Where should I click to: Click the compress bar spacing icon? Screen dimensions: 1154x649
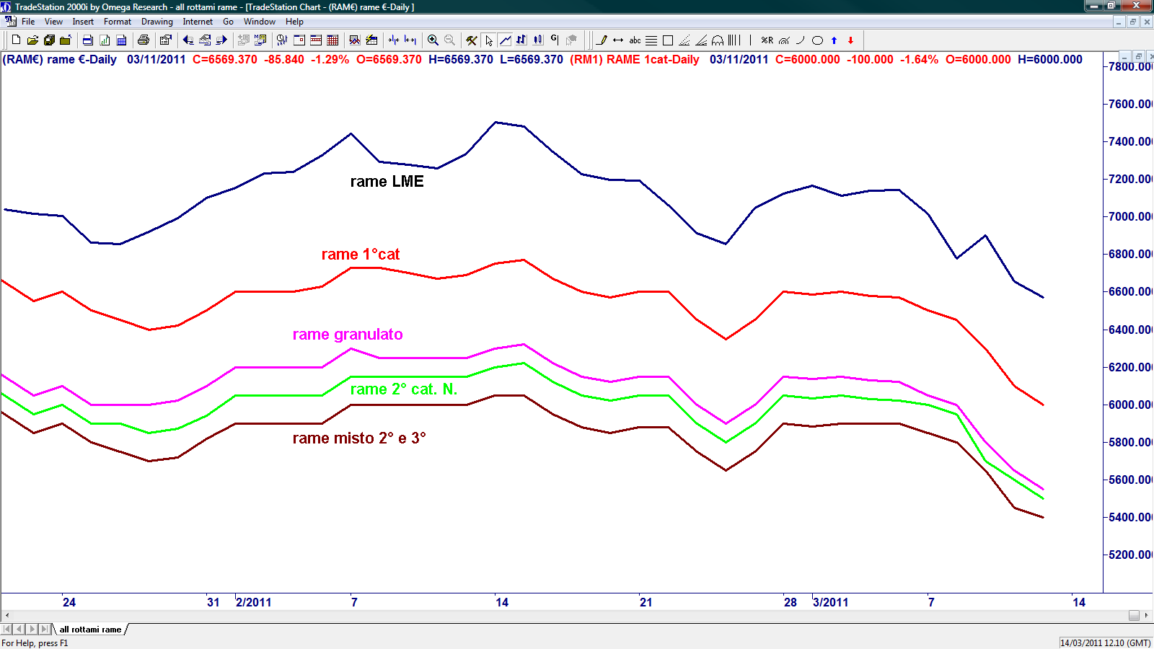[394, 40]
